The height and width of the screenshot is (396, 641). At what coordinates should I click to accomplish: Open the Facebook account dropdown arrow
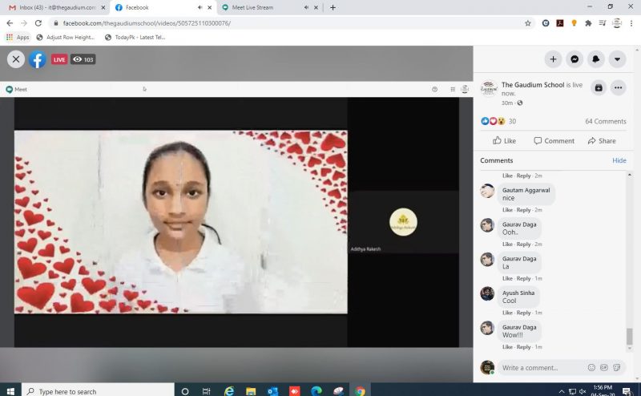coord(617,59)
